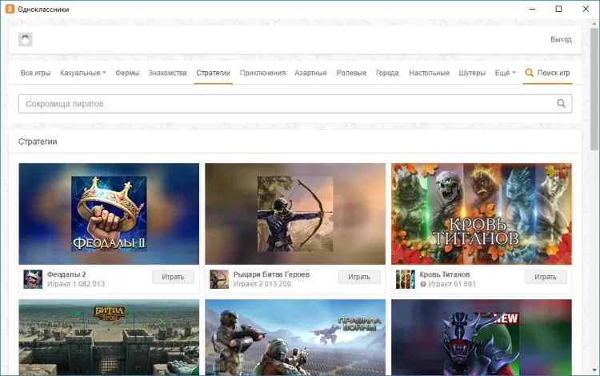Viewport: 600px width, 376px height.
Task: Open the Кровь Титанов title link
Action: click(445, 274)
